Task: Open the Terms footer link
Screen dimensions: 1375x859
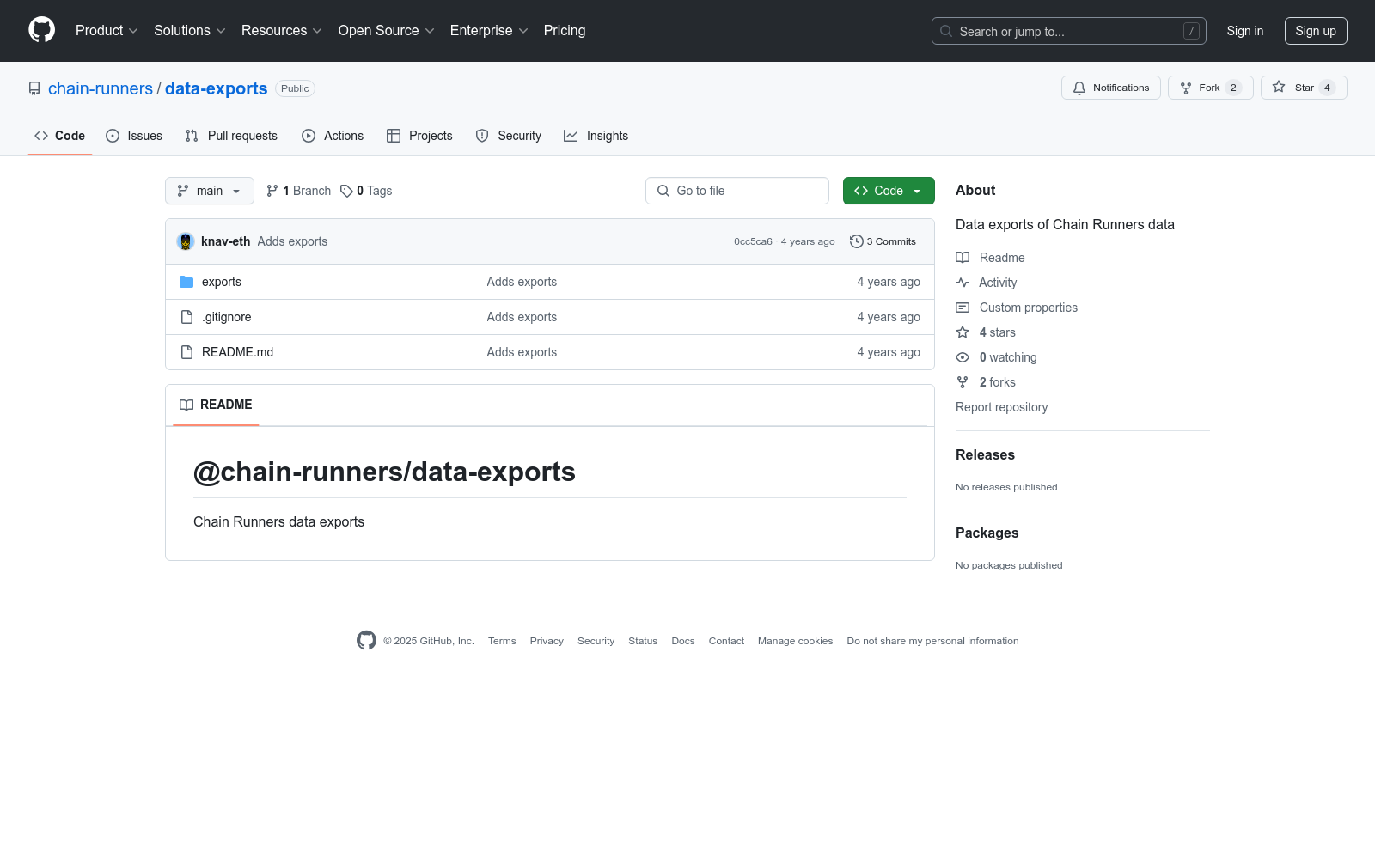Action: click(x=502, y=641)
